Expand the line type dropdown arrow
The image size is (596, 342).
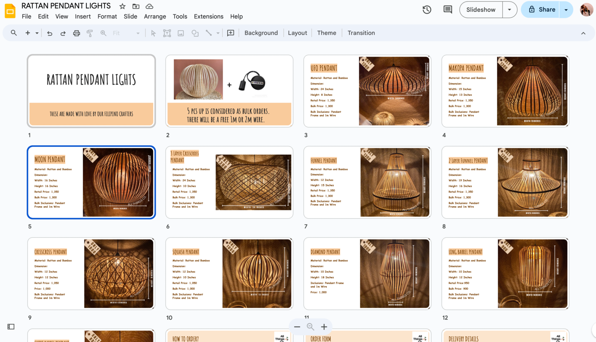[218, 33]
